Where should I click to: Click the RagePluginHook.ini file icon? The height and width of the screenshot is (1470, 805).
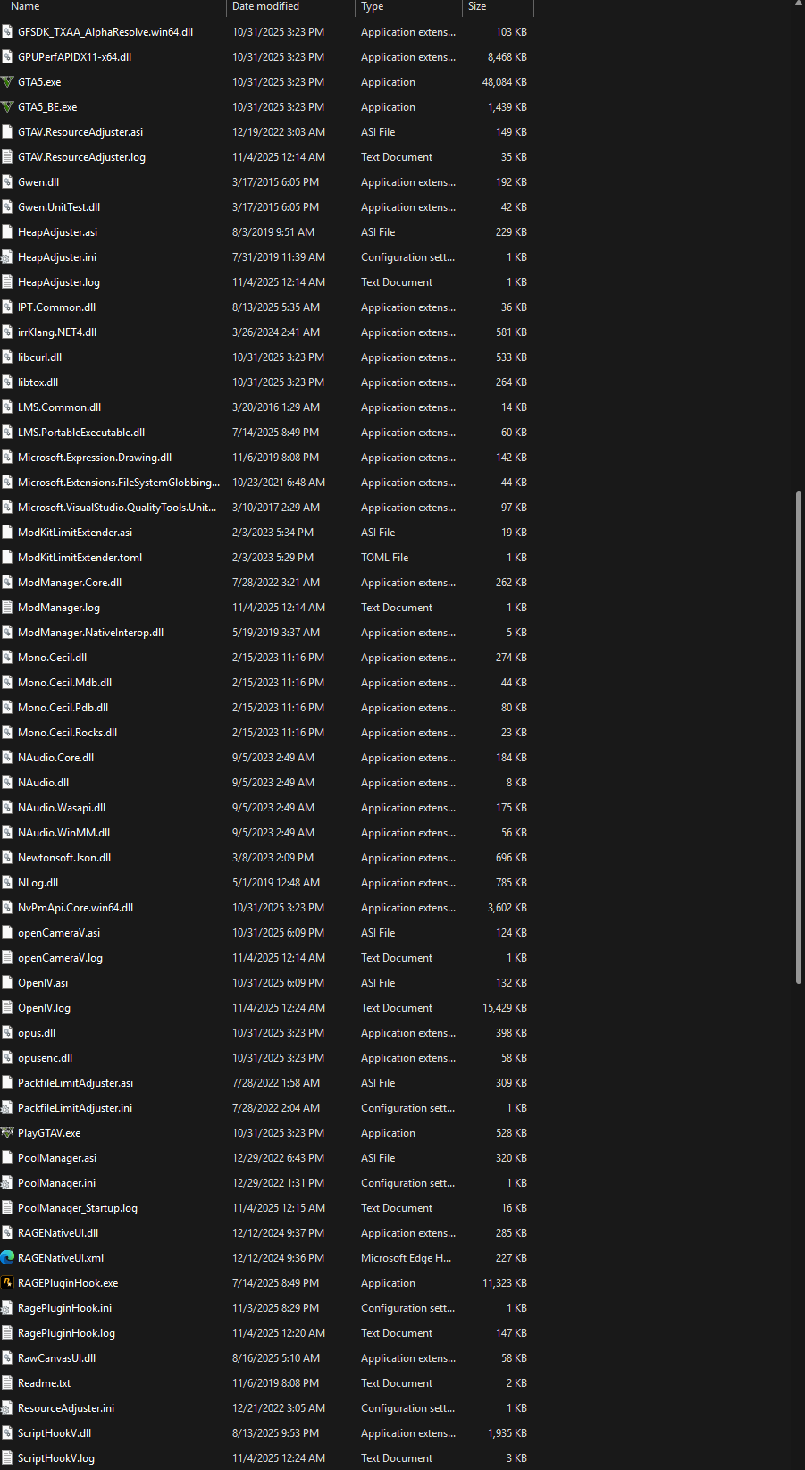point(7,1308)
